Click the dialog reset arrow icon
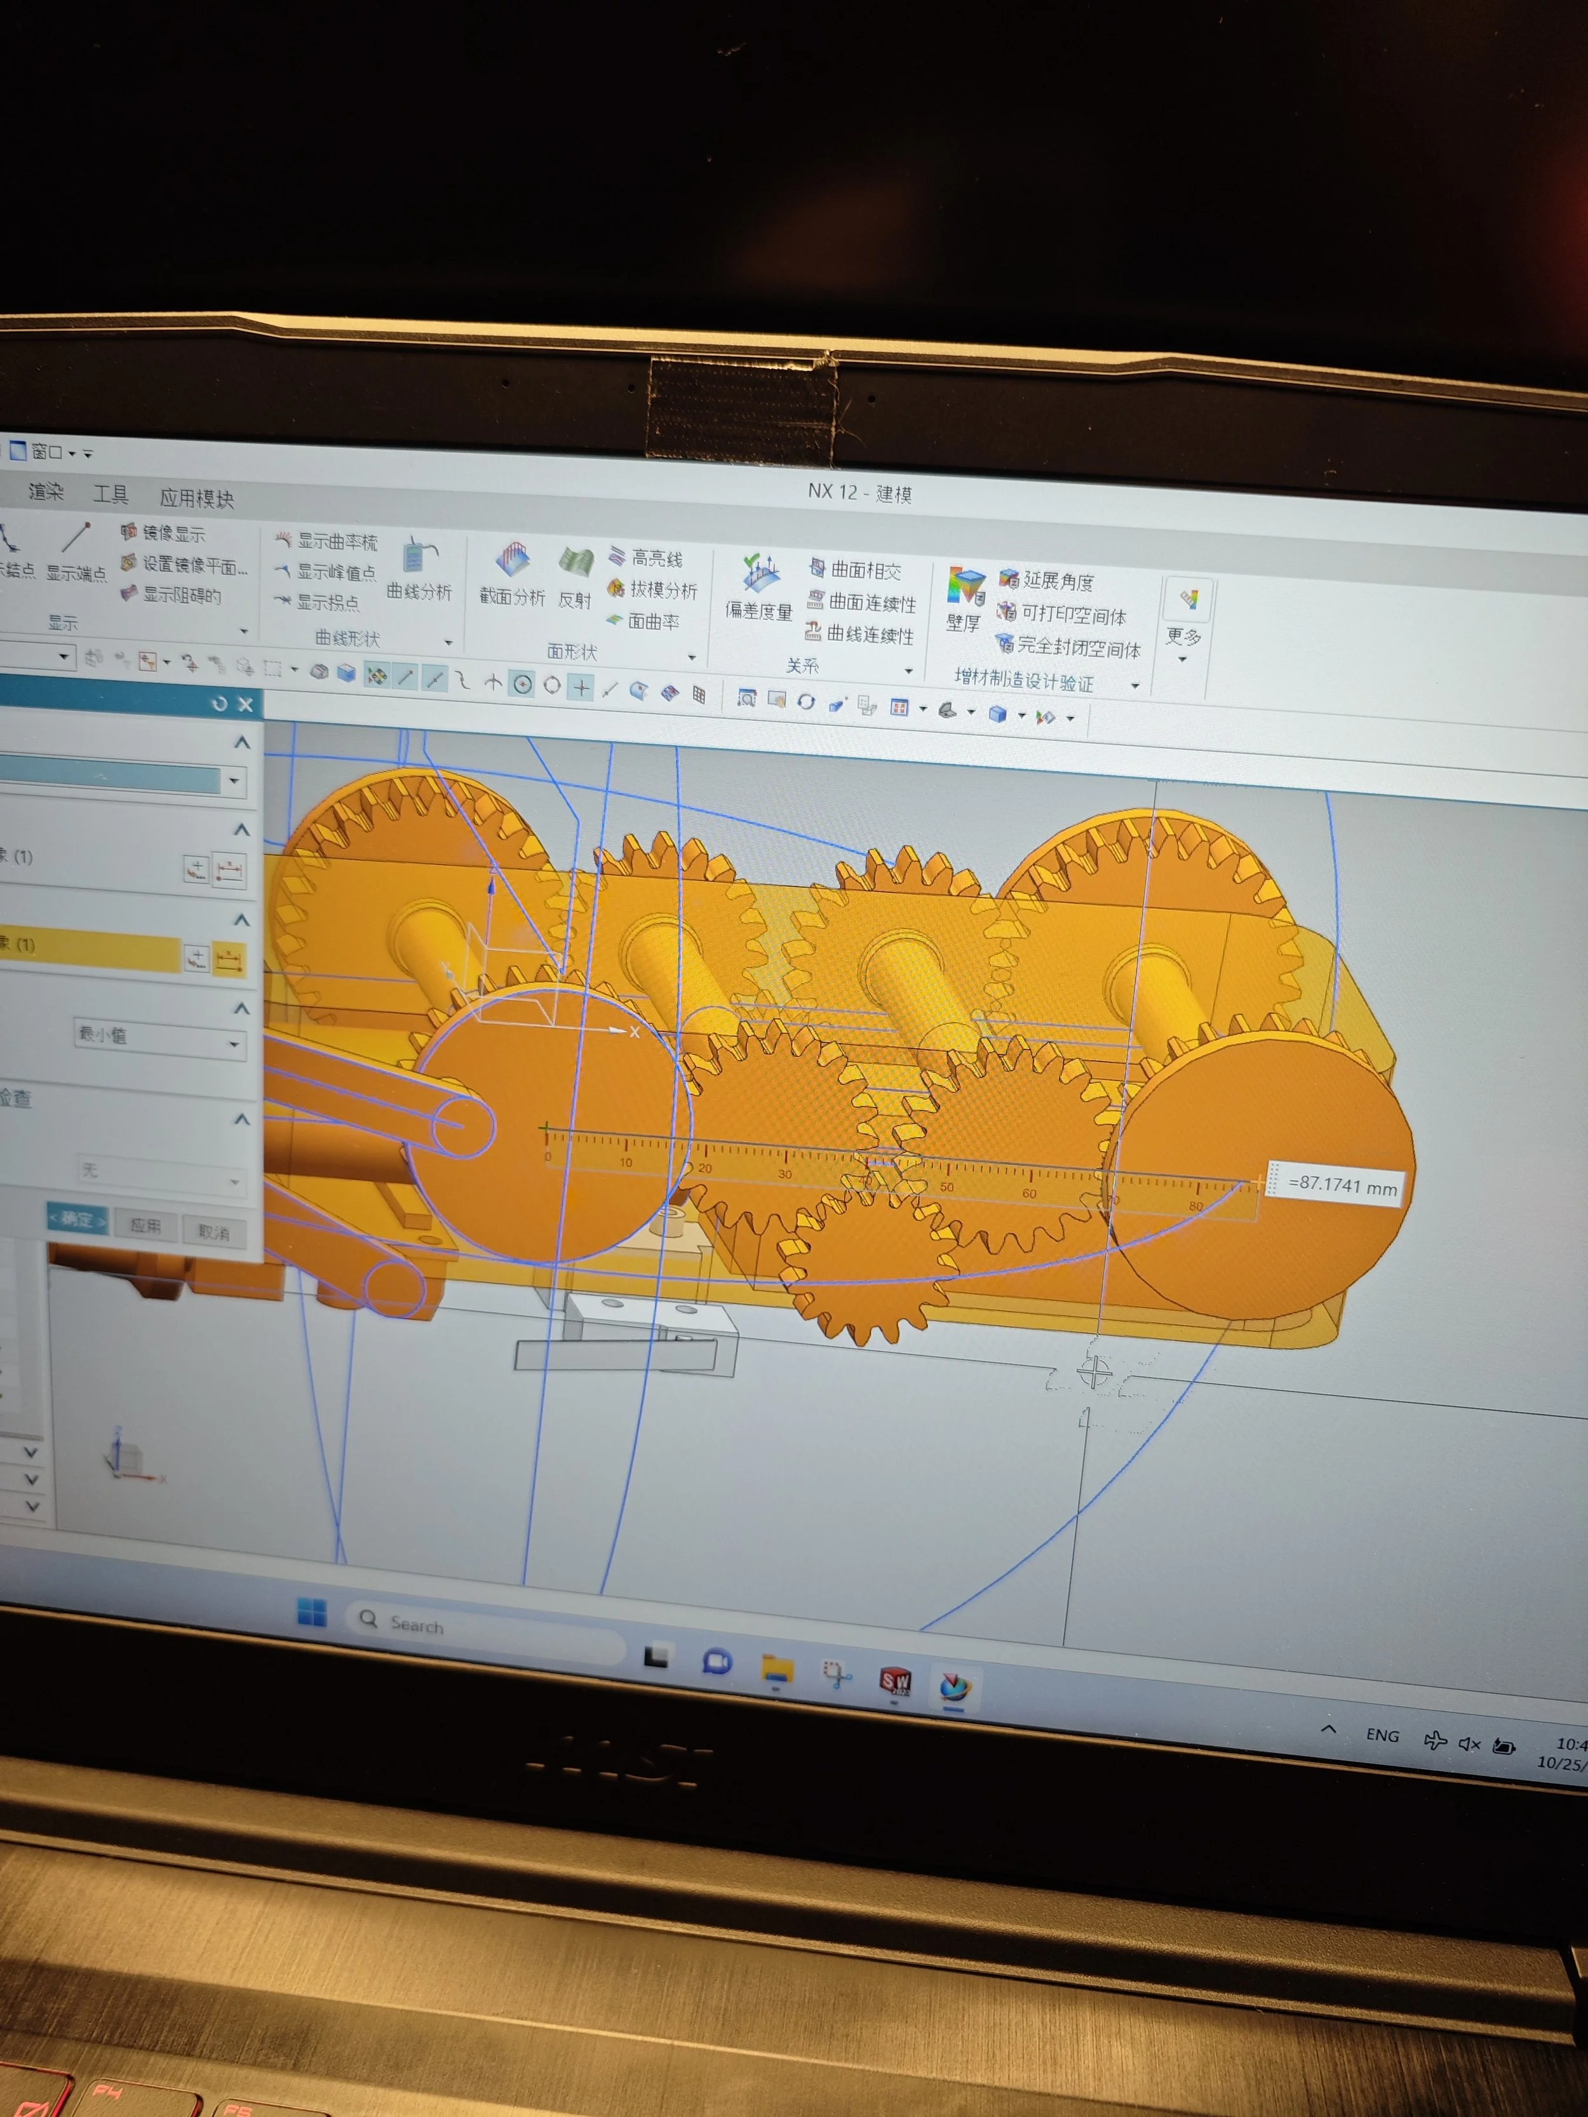This screenshot has height=2117, width=1588. 219,703
